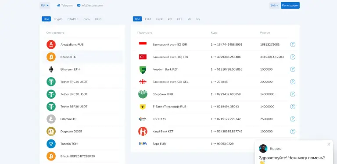Open help icon for IDR bank account row
This screenshot has width=337, height=164.
293,44
